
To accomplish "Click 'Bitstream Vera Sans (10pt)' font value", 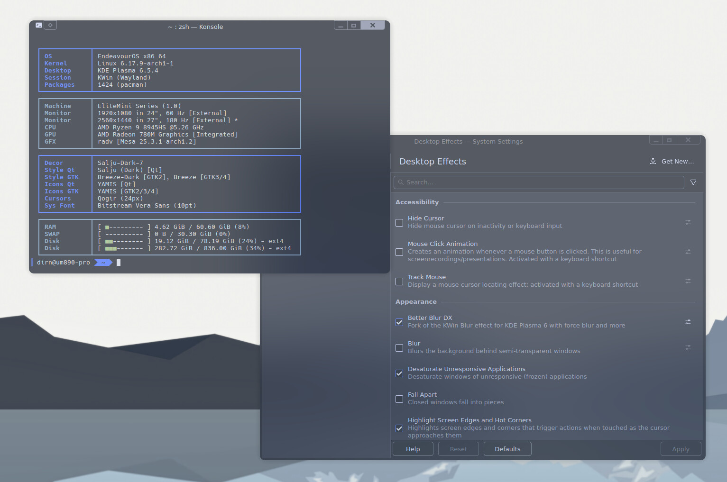I will coord(147,206).
